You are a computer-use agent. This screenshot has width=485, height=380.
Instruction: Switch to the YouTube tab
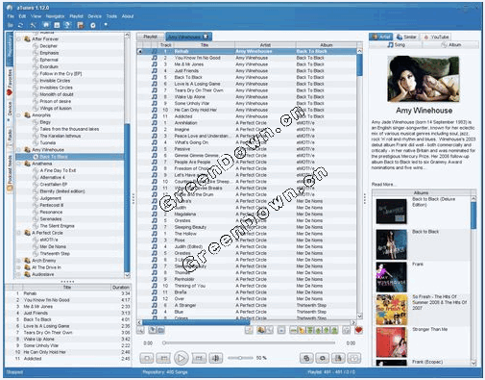coord(436,37)
